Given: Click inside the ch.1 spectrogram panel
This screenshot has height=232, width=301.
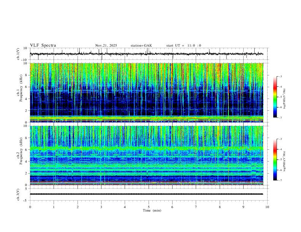Looking at the screenshot, I should coord(146,92).
